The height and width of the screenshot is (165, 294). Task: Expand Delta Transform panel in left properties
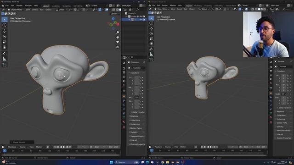pos(138,112)
